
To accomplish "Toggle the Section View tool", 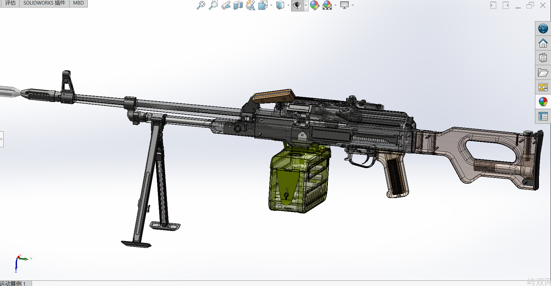I will 238,5.
